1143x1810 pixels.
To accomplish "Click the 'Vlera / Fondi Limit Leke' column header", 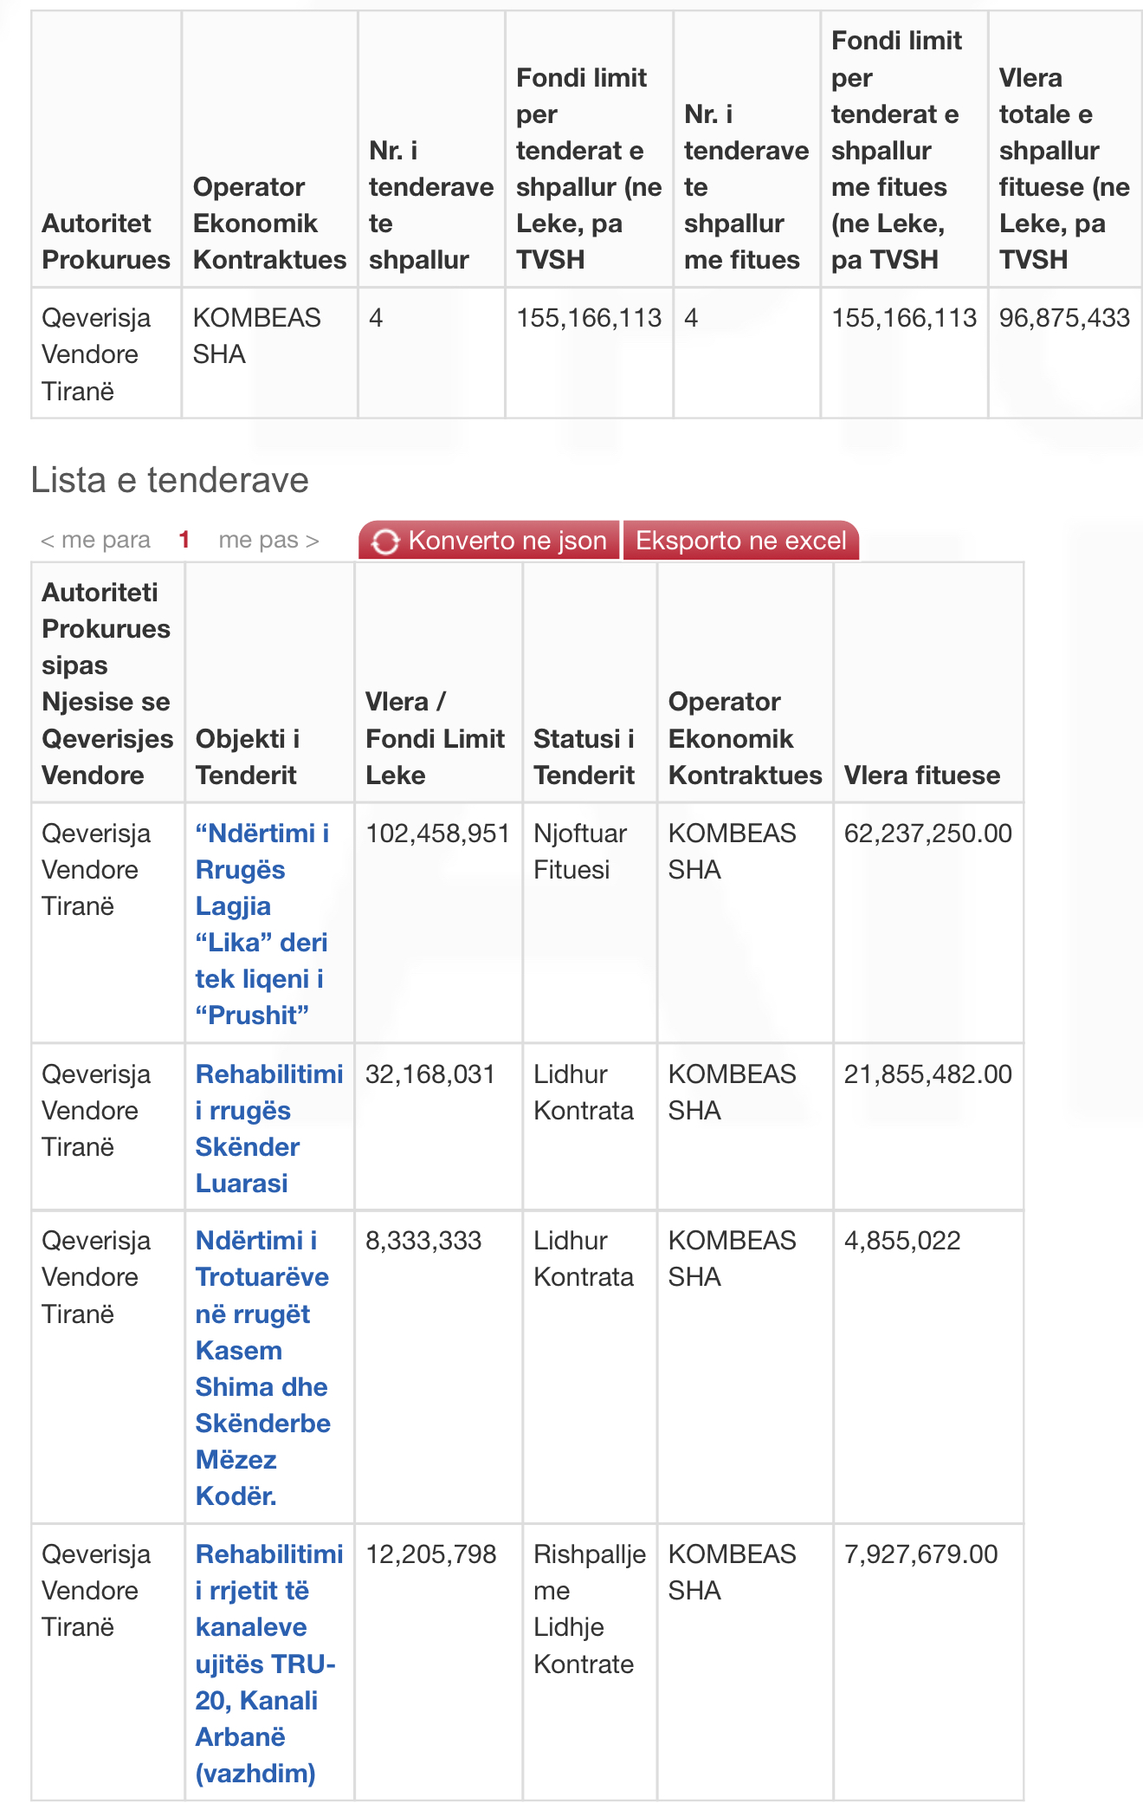I will tap(435, 738).
